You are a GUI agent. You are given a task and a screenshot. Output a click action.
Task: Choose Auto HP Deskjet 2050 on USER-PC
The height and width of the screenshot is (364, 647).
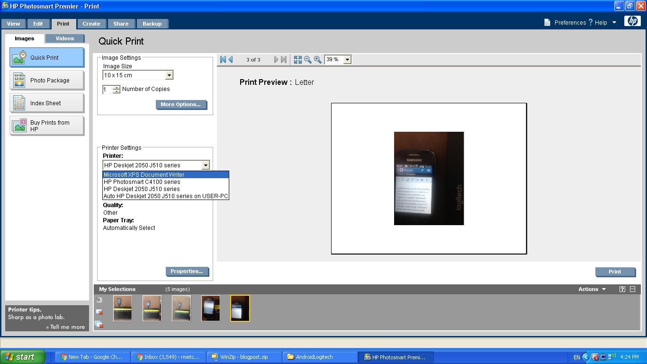[166, 196]
